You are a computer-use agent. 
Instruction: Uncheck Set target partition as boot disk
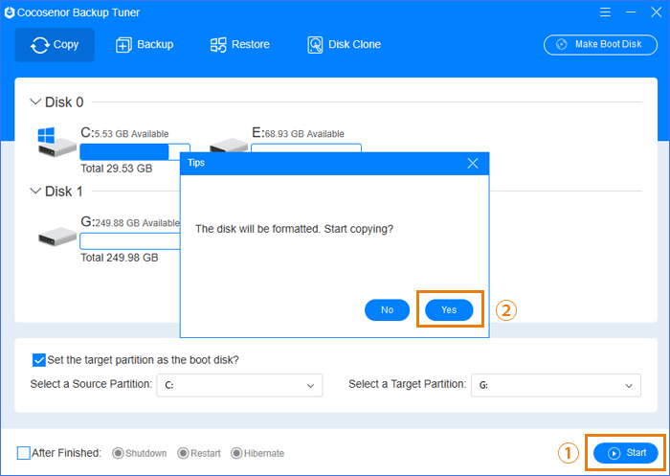39,360
